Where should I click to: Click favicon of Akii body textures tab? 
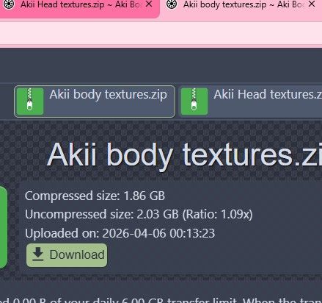pos(172,4)
